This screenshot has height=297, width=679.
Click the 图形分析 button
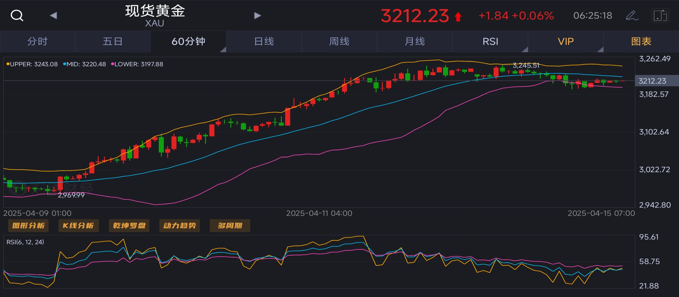28,225
